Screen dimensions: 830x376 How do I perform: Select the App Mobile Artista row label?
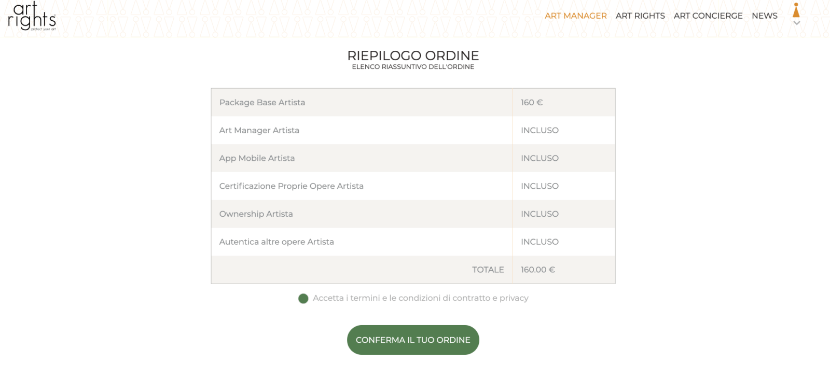[257, 158]
